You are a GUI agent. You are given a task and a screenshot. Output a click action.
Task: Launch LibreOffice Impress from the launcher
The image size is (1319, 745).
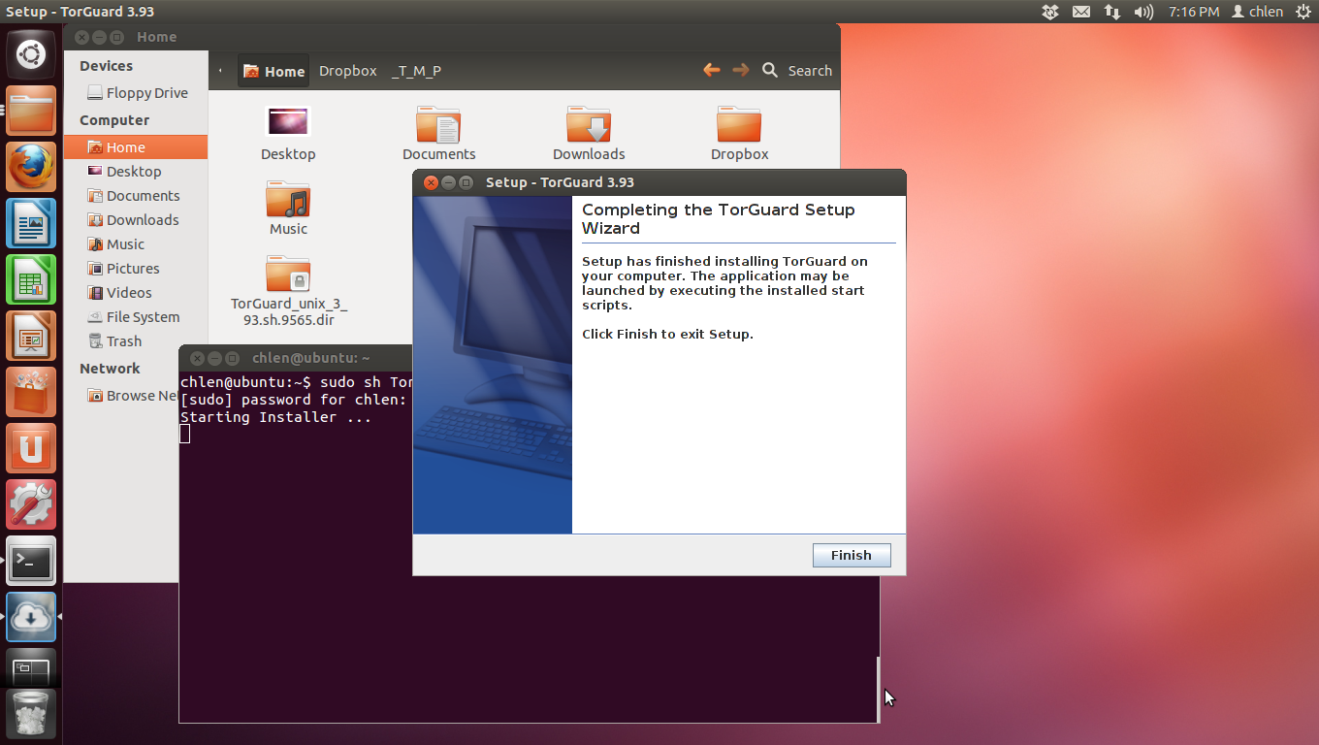click(31, 336)
